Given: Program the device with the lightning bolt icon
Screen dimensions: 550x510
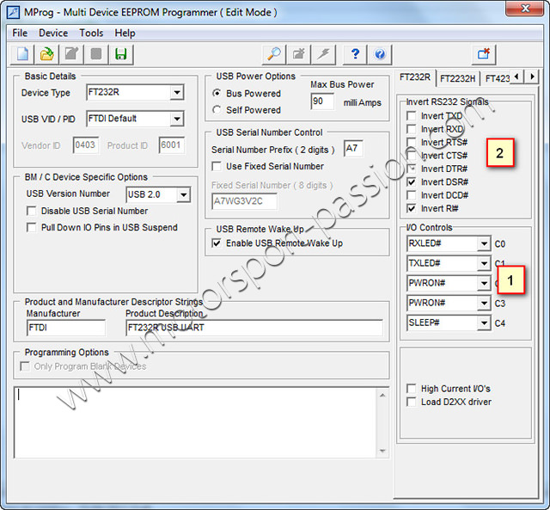Looking at the screenshot, I should coord(324,54).
